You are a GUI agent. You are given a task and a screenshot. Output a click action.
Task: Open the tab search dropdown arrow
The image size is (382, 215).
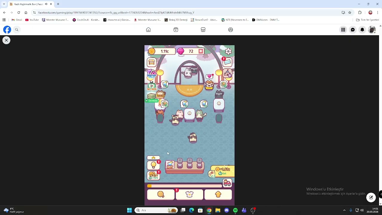point(4,4)
